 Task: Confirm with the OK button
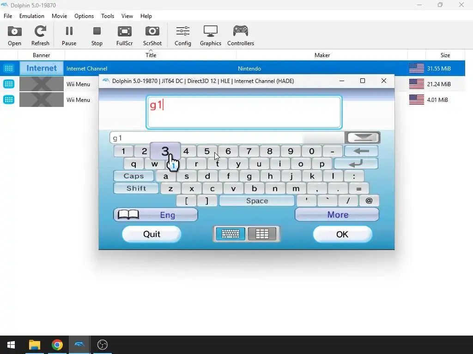pos(342,234)
